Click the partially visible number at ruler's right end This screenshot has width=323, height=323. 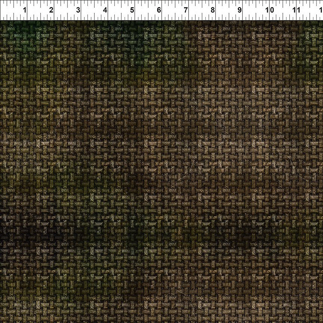321,10
